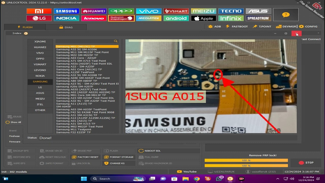
Task: Open the Apple logo tile
Action: click(203, 18)
